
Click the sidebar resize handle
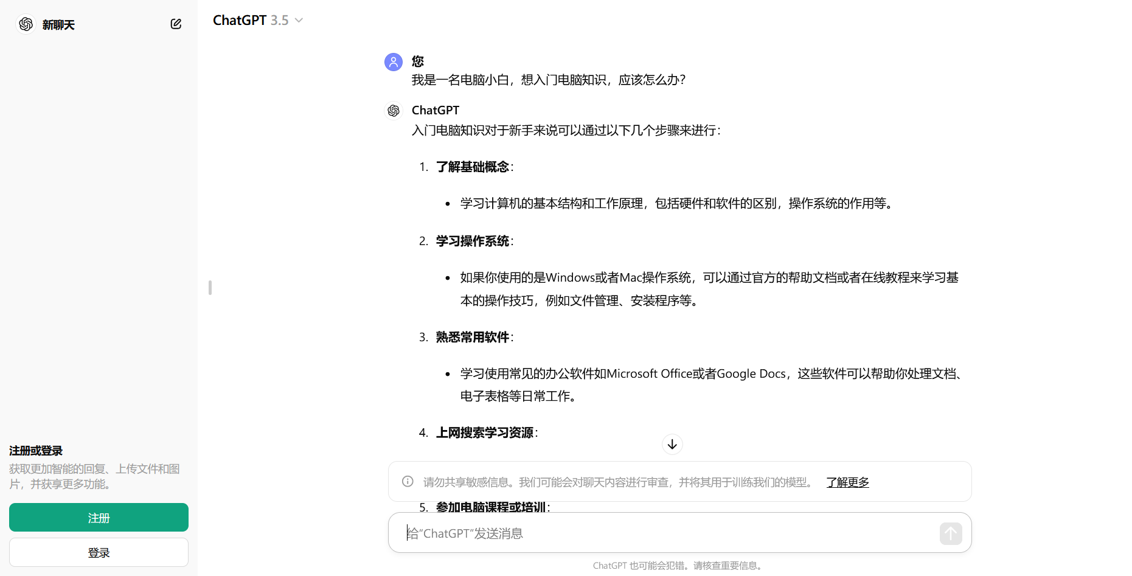[209, 288]
